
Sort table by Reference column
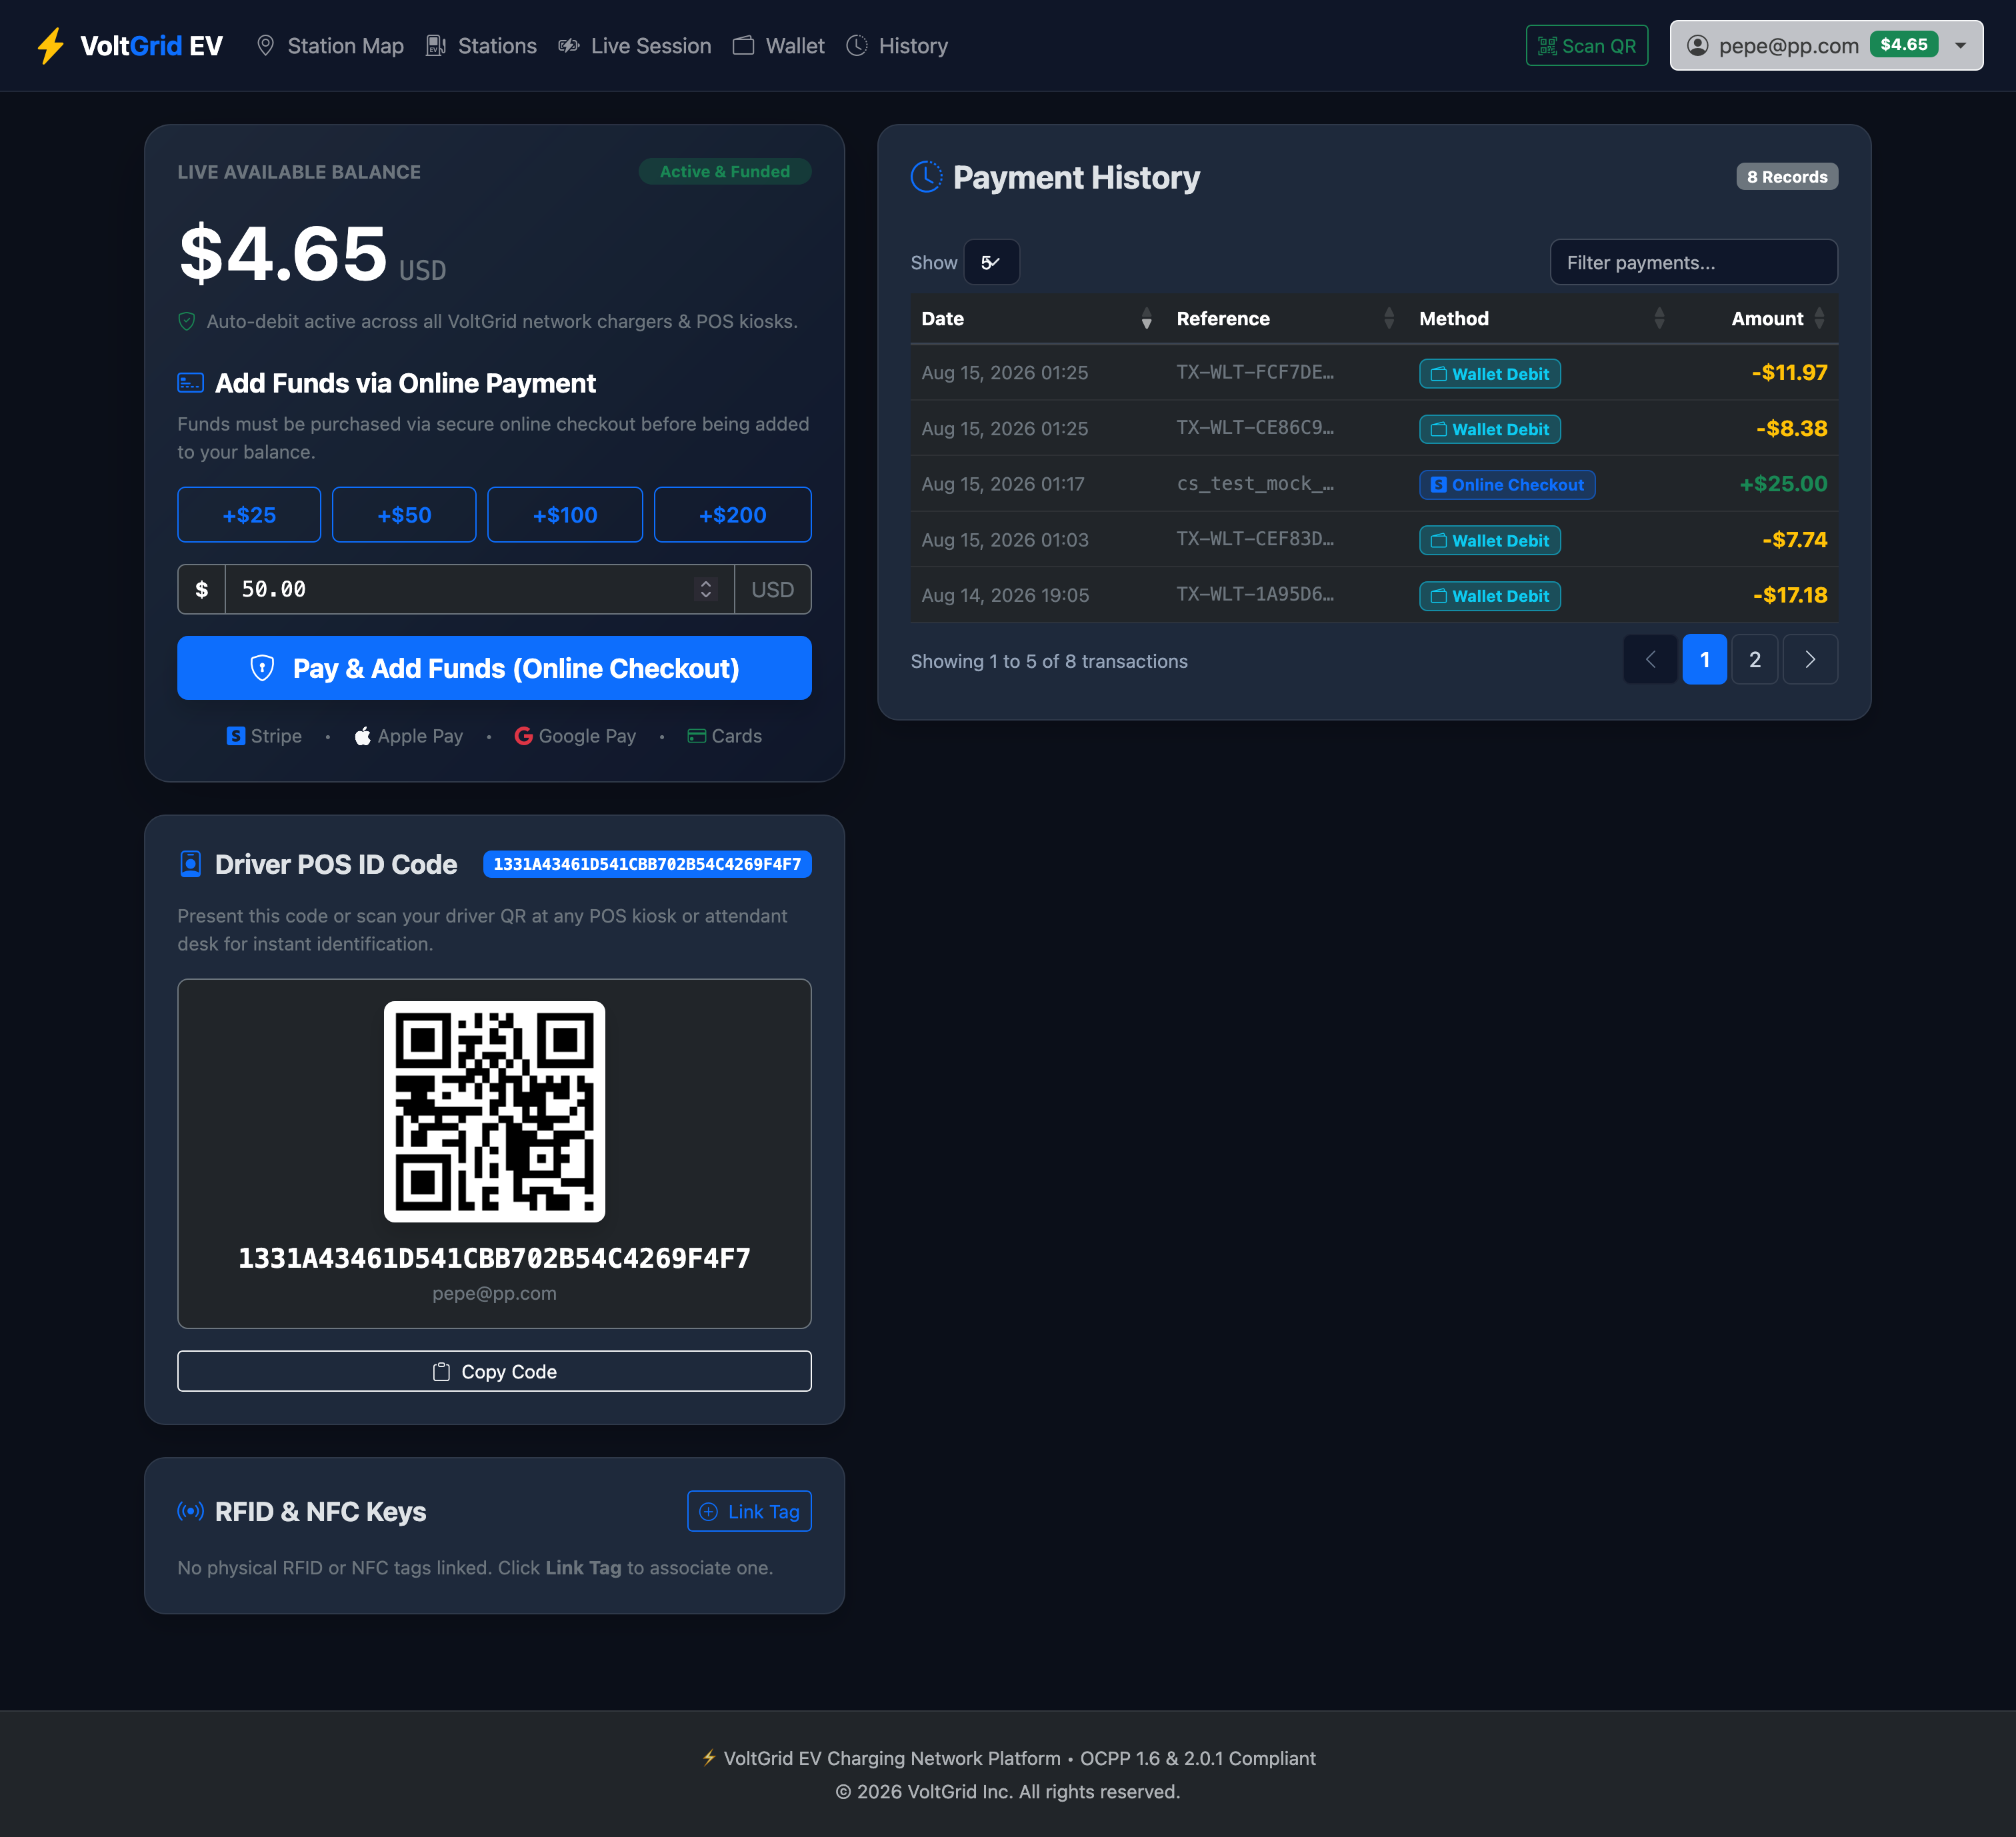1287,318
